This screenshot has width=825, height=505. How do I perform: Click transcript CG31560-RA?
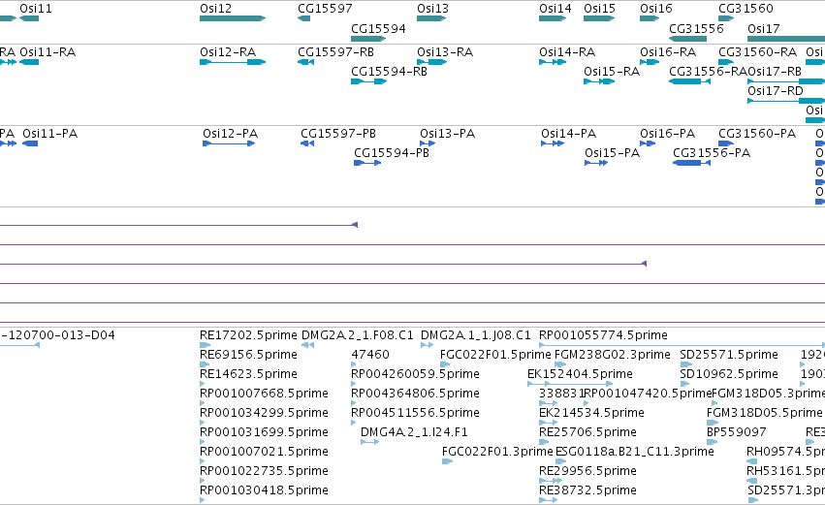click(x=726, y=62)
